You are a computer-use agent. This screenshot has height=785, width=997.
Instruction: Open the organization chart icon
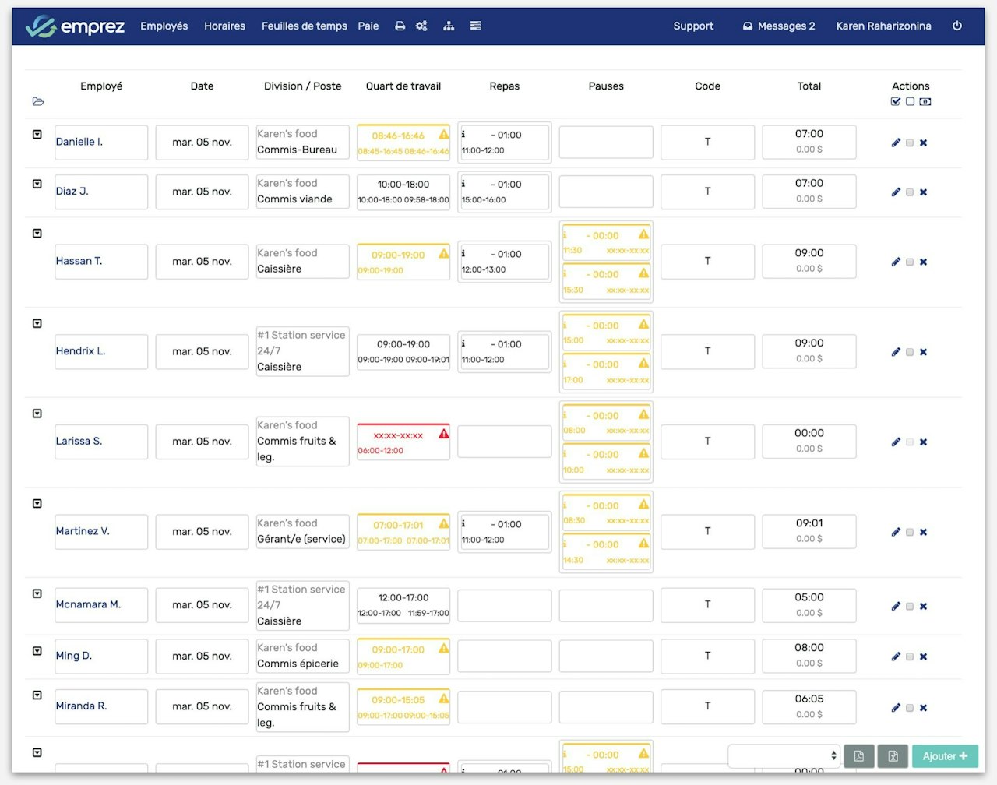point(449,26)
